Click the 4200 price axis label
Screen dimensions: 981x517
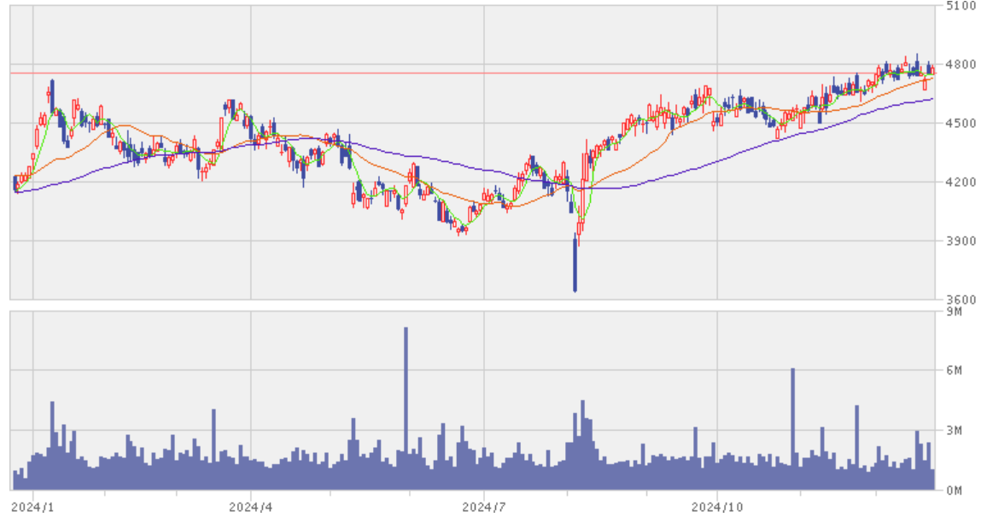click(x=961, y=182)
